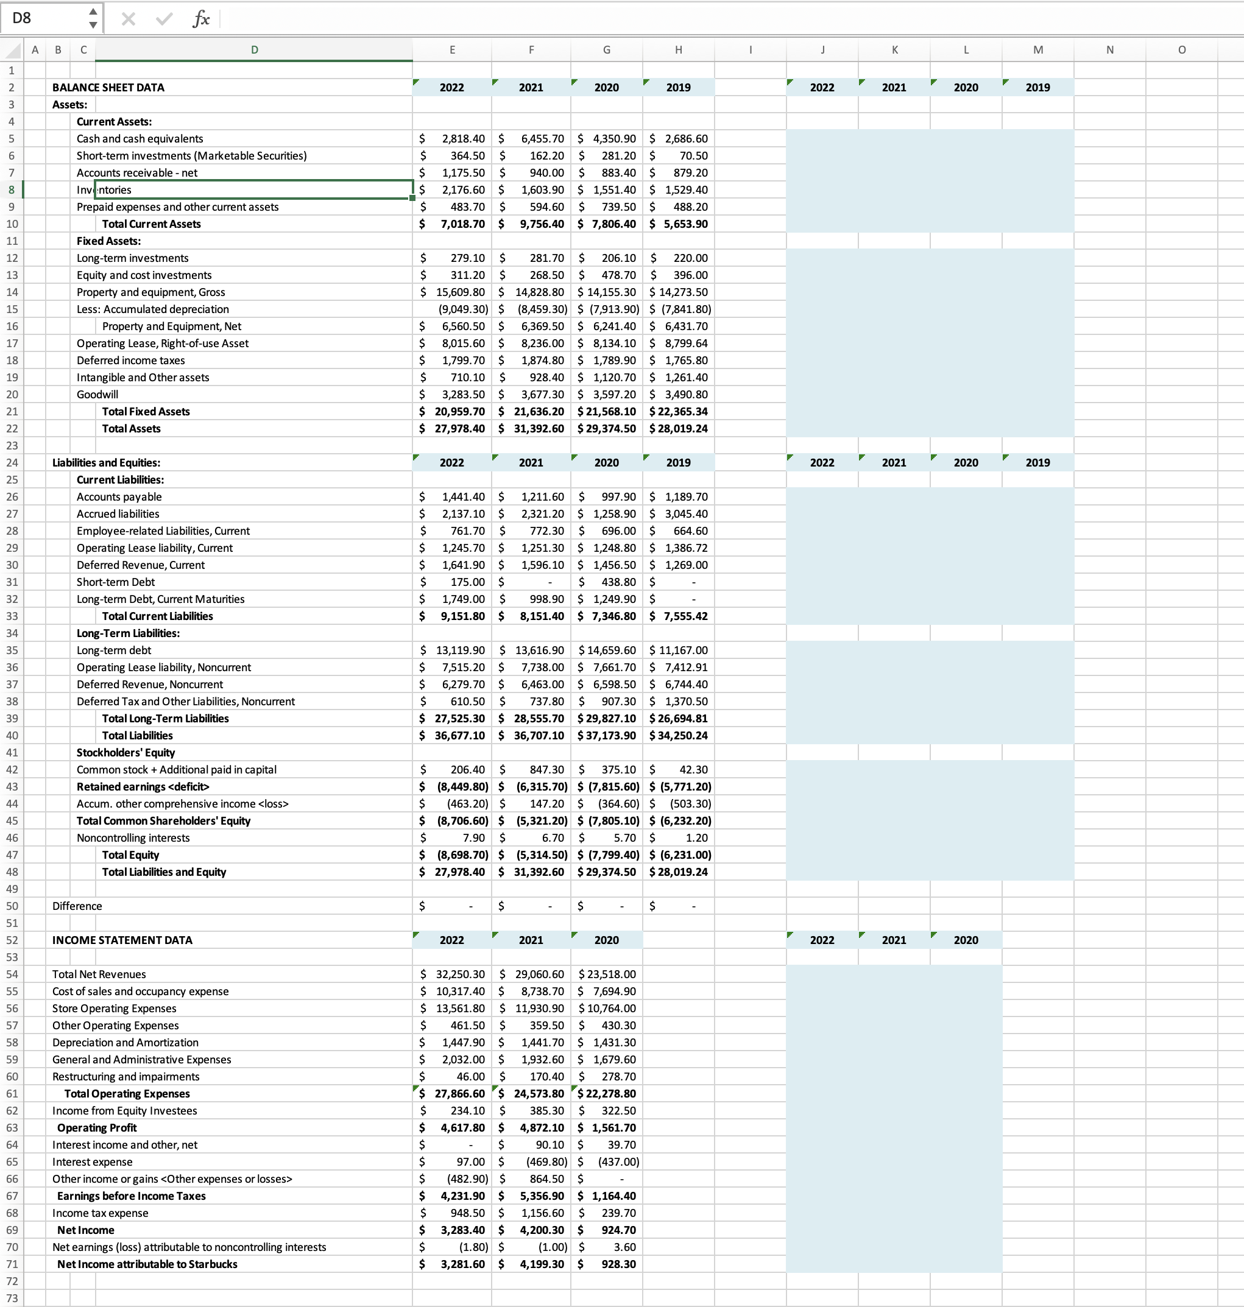Click the down arrow stepper beside the Name Box
The image size is (1244, 1307).
click(x=94, y=24)
